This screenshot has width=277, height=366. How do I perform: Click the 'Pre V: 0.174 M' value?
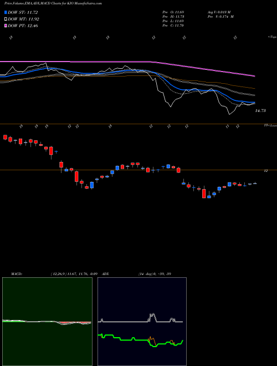pos(220,17)
